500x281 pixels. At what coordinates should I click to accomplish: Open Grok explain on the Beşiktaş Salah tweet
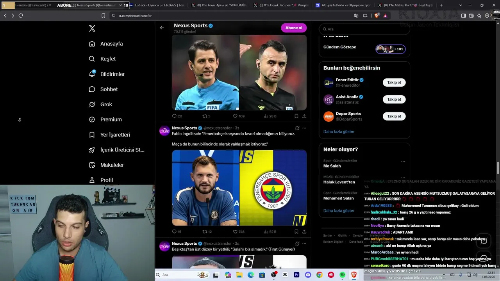pos(297,244)
